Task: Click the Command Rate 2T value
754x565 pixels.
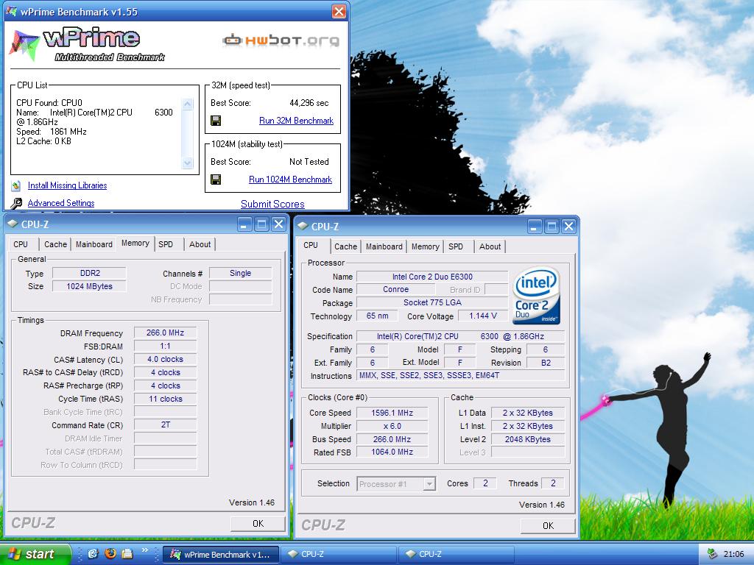Action: click(x=166, y=424)
